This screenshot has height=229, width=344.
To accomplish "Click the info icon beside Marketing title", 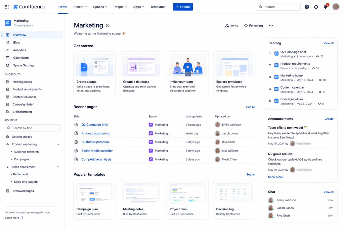I will point(107,25).
